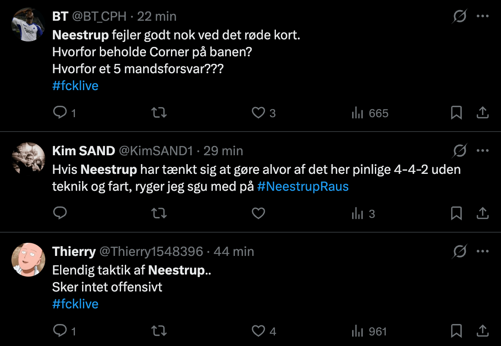The image size is (501, 346).
Task: Share Thierry's tweet
Action: click(483, 331)
